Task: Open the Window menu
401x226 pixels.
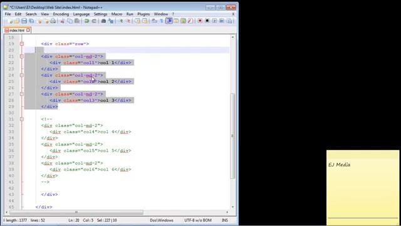Action: pos(161,14)
